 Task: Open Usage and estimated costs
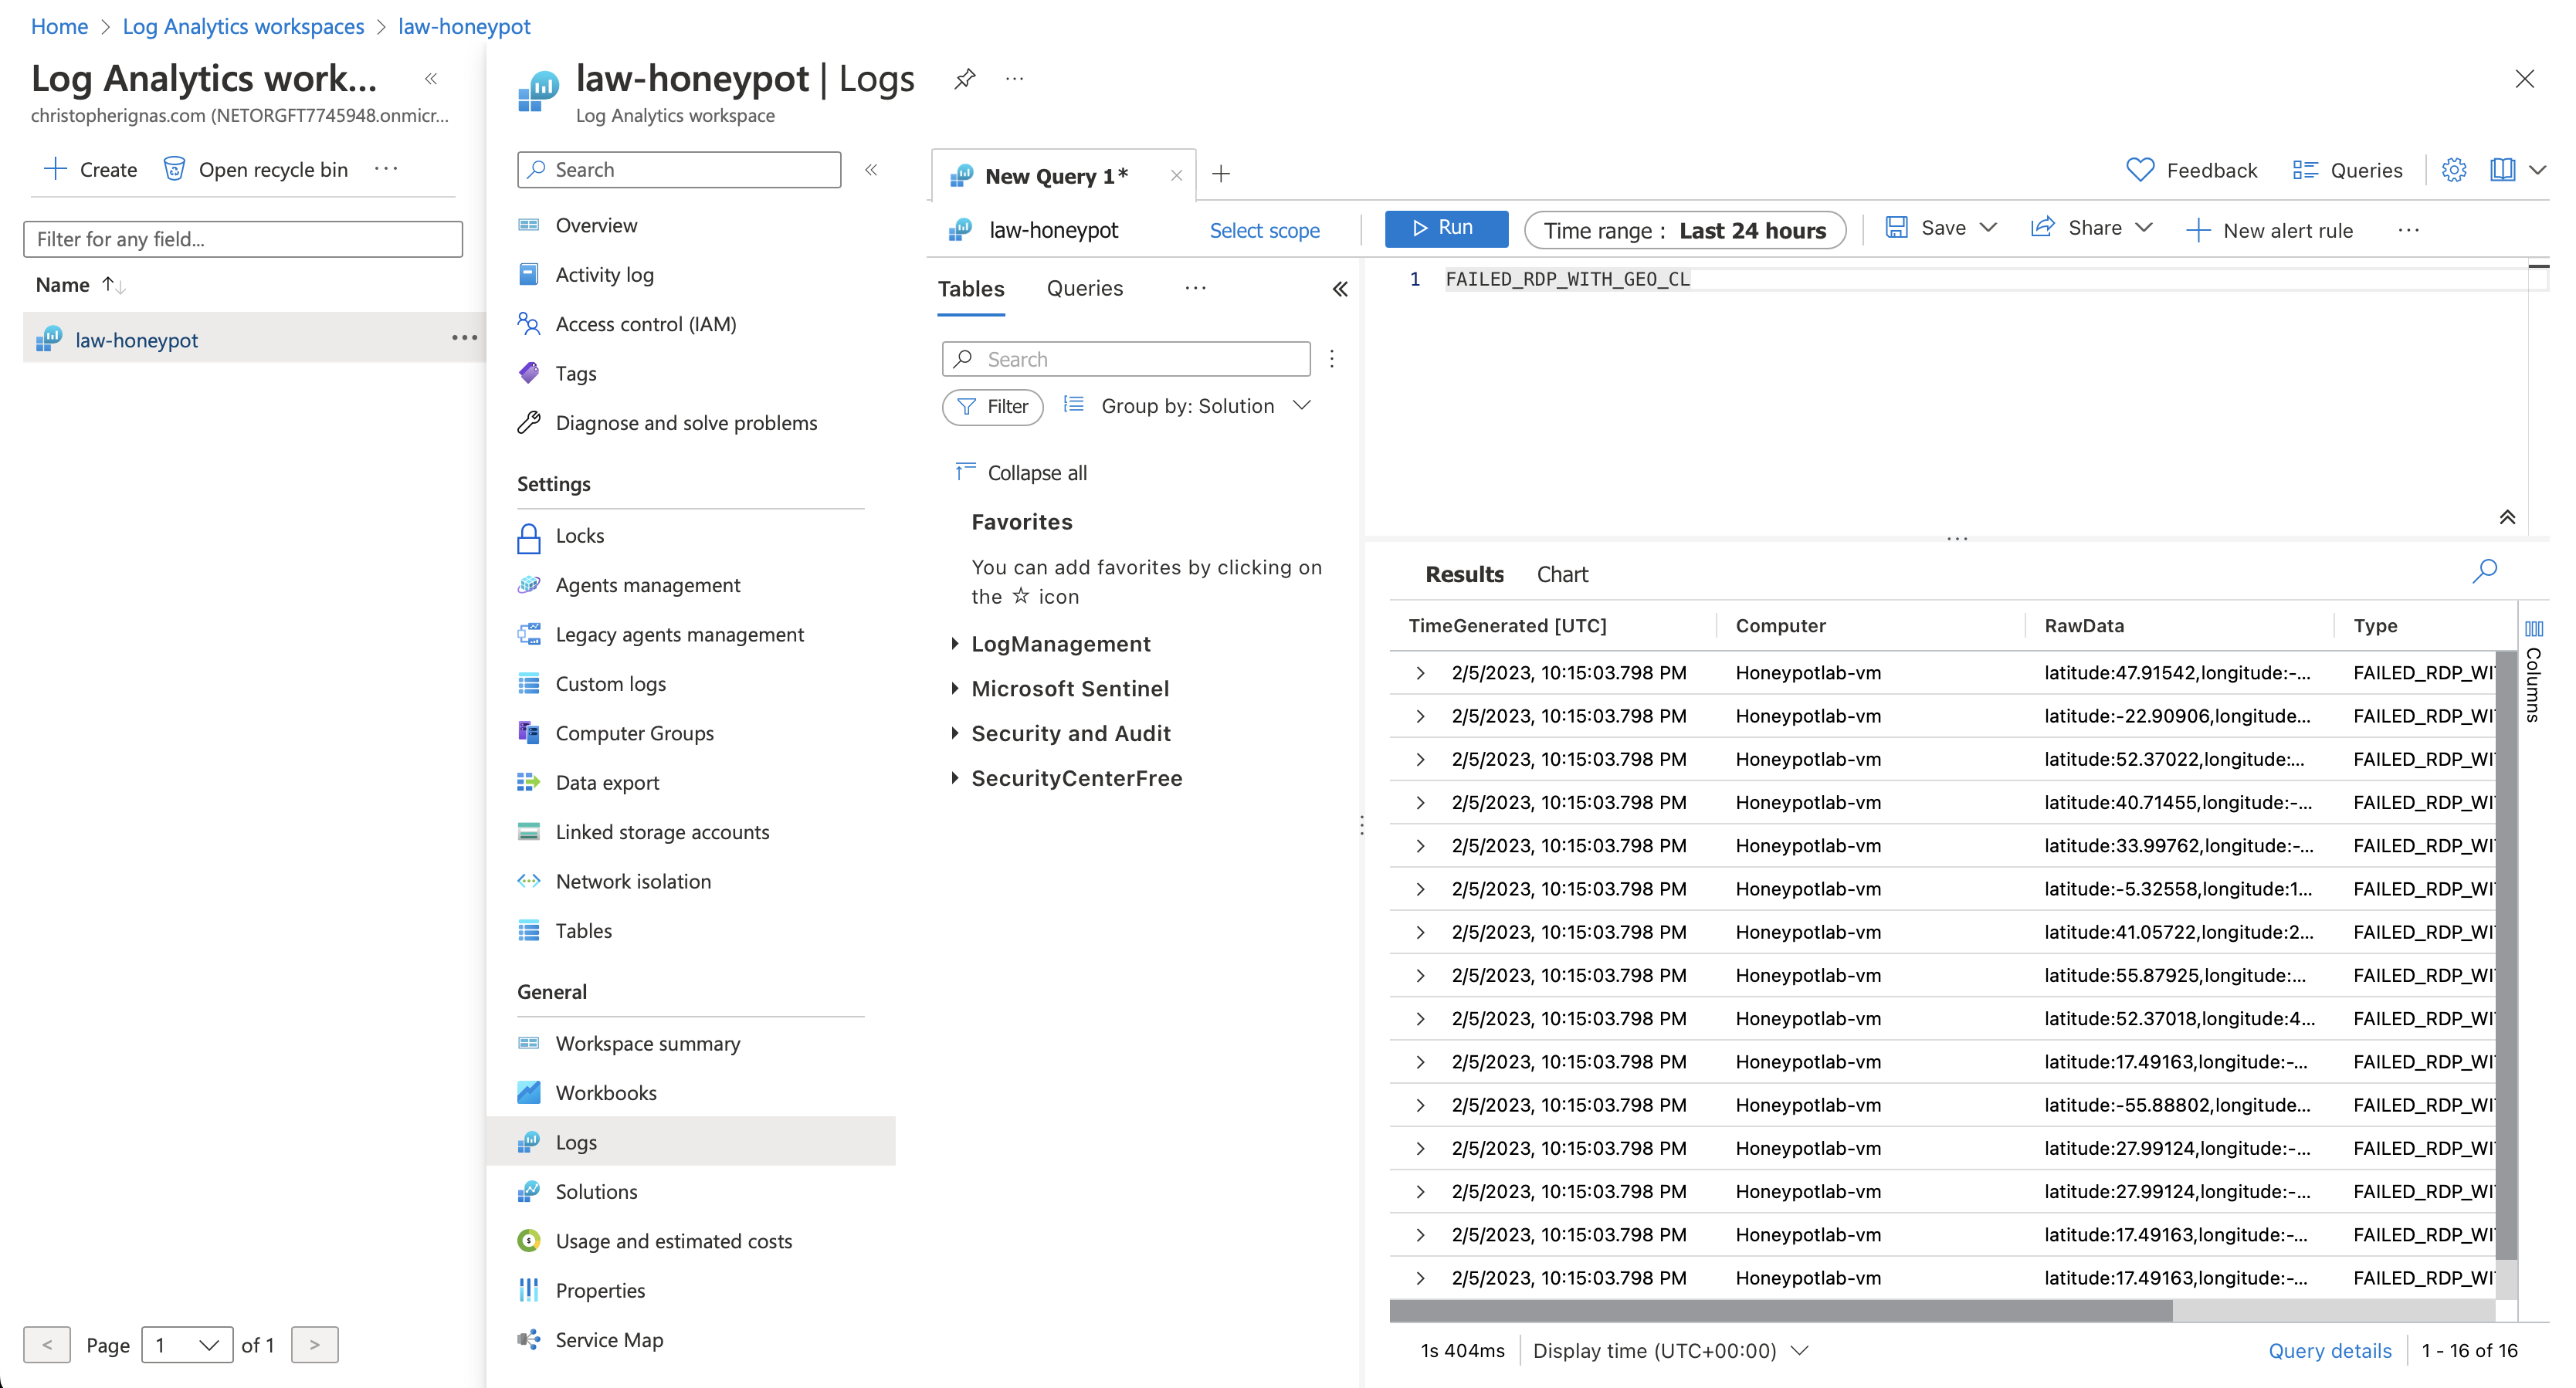673,1241
